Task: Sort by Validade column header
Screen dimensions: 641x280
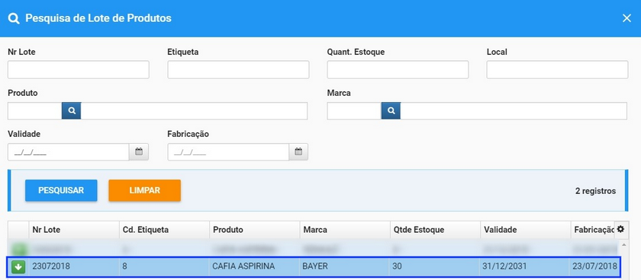Action: tap(526, 230)
